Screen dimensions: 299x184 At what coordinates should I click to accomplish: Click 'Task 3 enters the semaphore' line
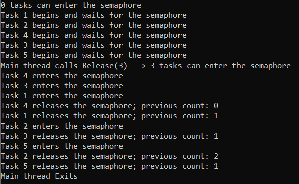click(x=62, y=86)
